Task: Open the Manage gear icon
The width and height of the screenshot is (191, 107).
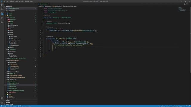Action: click(x=2, y=103)
